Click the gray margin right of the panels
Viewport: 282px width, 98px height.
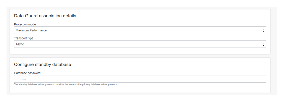click(274, 51)
